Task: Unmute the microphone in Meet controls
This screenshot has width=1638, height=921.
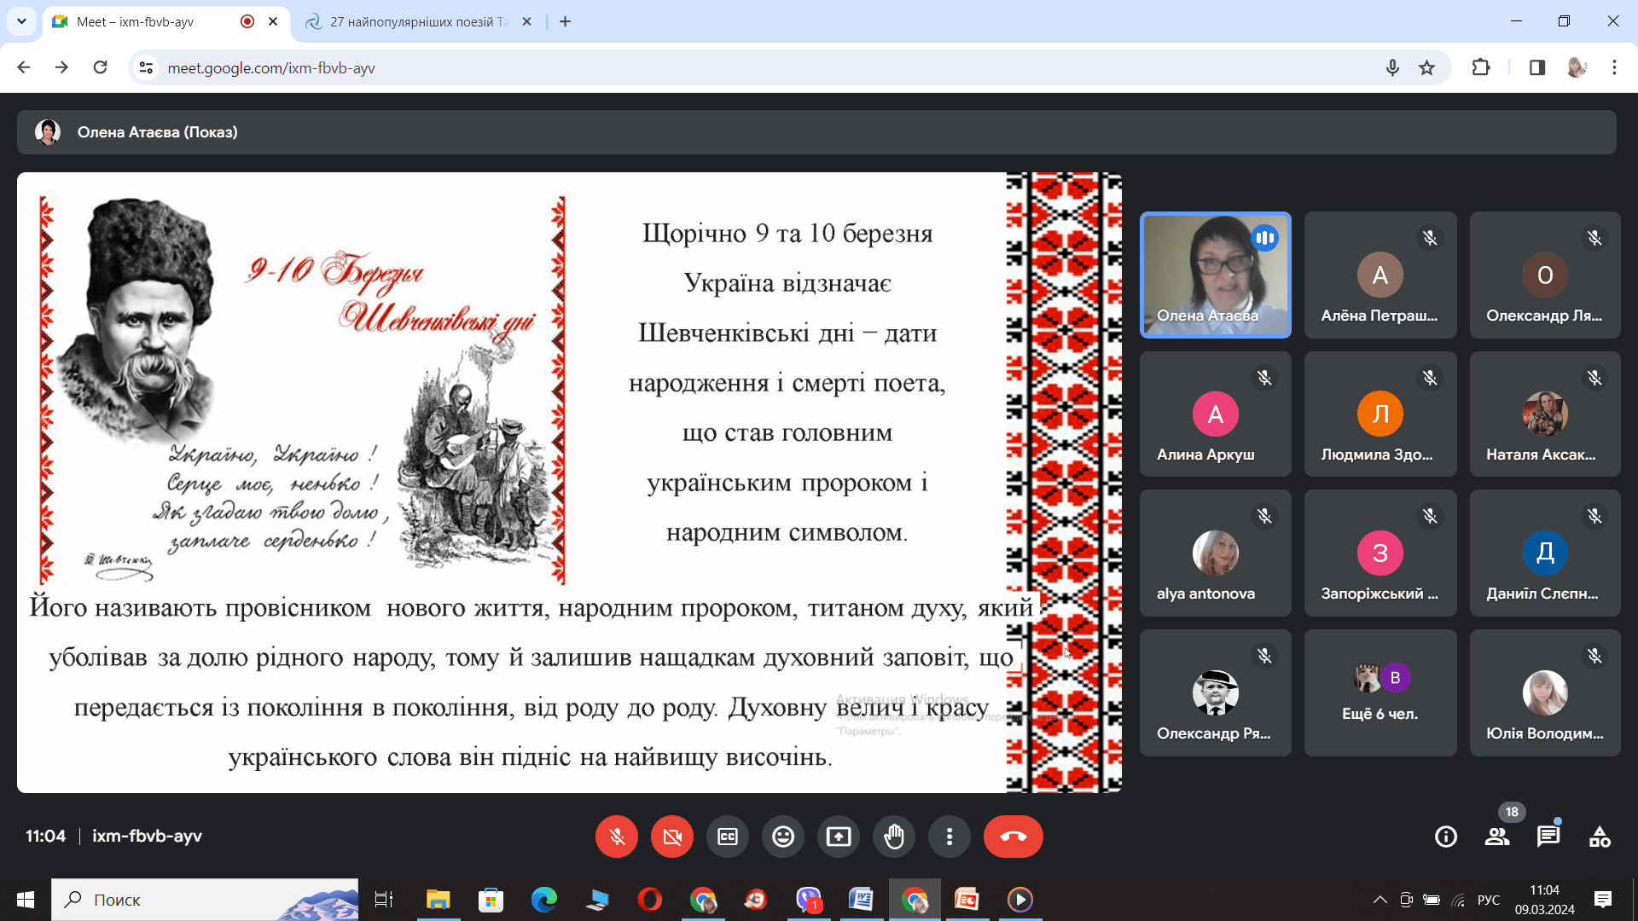Action: 617,837
